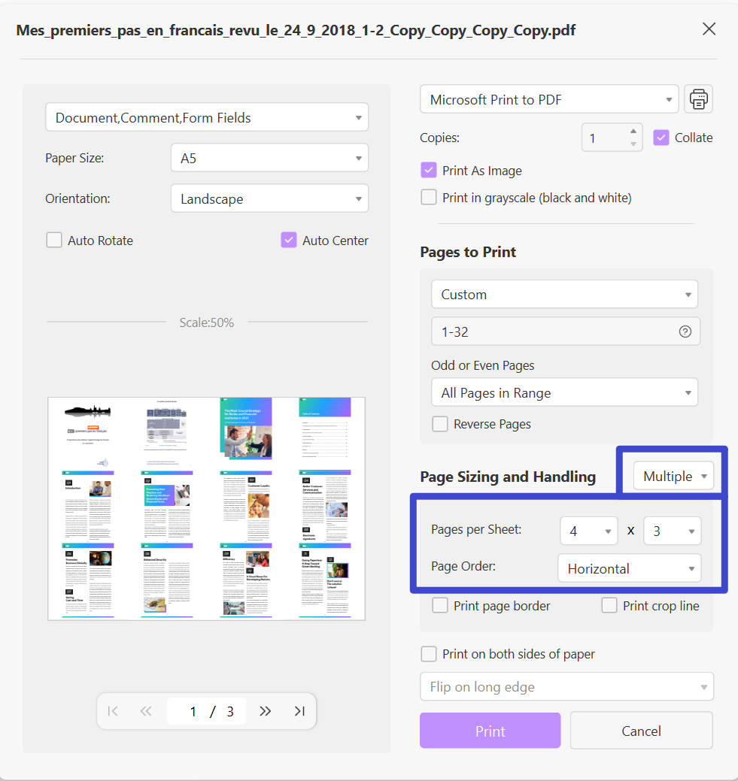Click the page range help icon
Screen dimensions: 738x781
point(685,331)
